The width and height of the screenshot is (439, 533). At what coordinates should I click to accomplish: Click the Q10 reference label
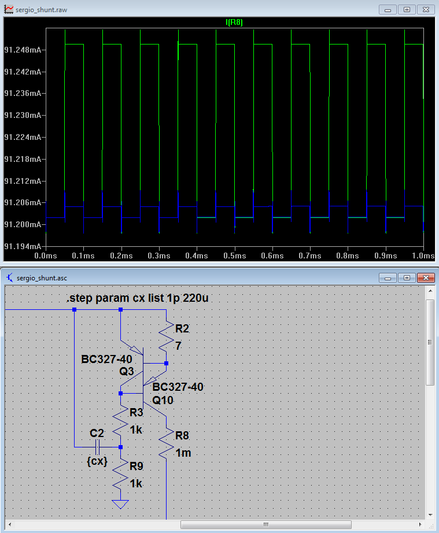(x=163, y=400)
